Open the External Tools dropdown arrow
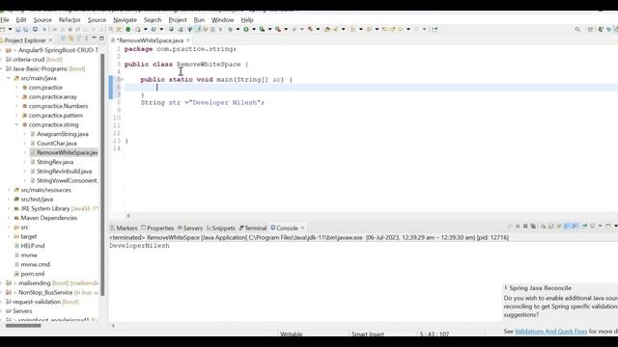 286,29
